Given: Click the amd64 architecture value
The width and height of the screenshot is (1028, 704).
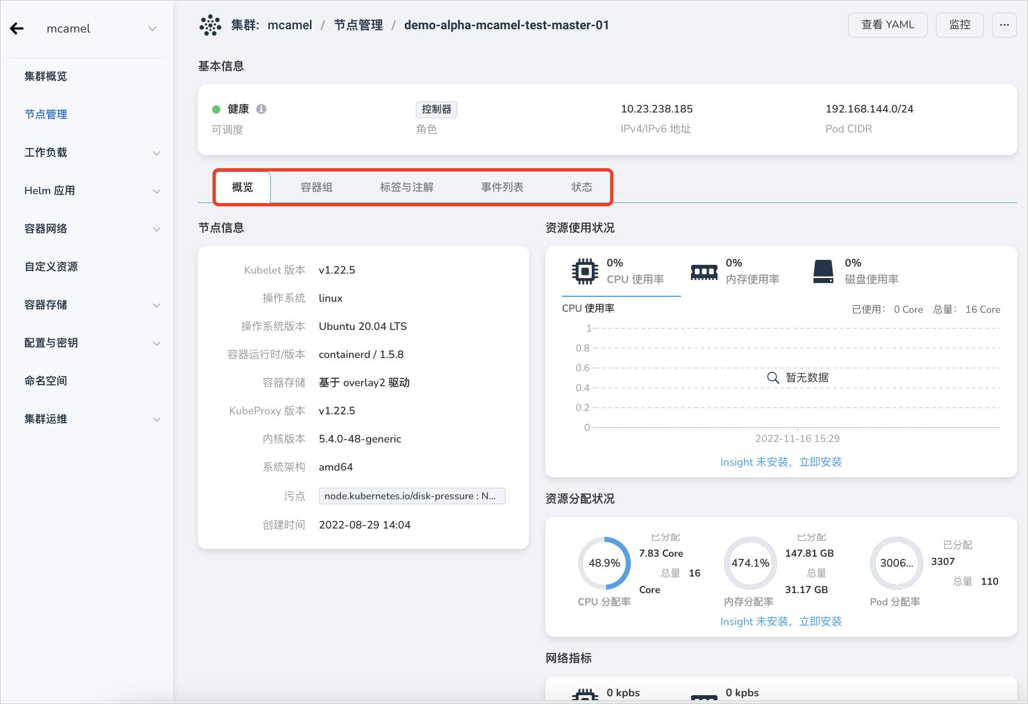Looking at the screenshot, I should tap(336, 467).
